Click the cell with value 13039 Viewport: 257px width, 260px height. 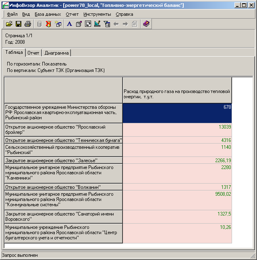point(177,130)
